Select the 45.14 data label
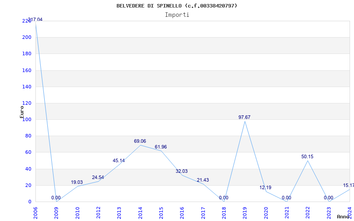This screenshot has height=221, width=354. click(x=119, y=161)
